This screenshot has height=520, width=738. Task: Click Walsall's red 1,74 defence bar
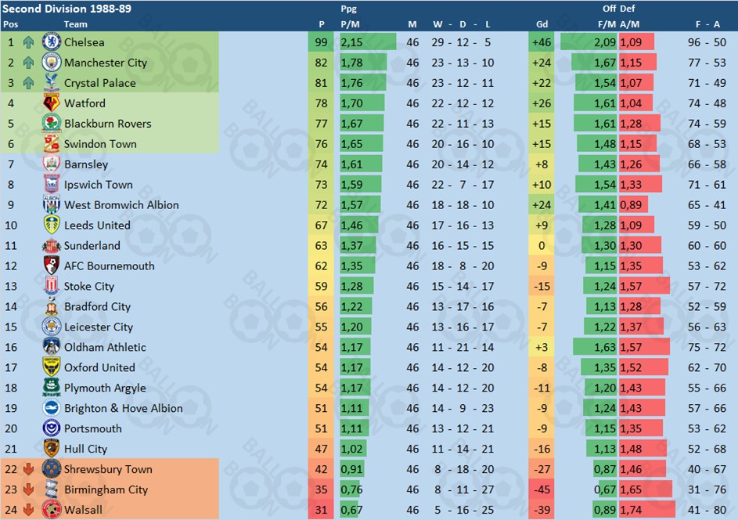(647, 510)
